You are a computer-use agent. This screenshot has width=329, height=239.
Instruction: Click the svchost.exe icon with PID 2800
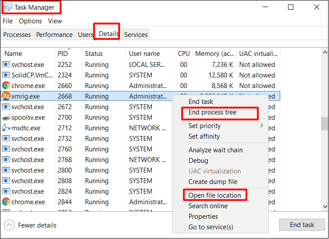pos(6,170)
